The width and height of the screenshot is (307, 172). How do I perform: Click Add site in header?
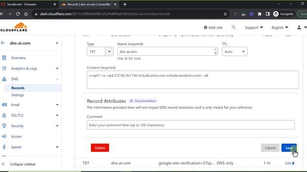click(213, 28)
